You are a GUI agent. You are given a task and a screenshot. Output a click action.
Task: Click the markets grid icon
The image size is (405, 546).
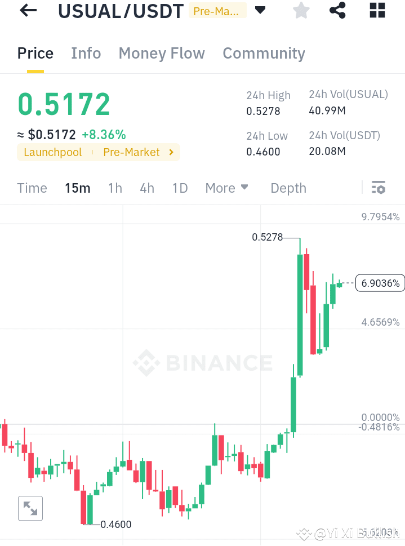tap(376, 11)
